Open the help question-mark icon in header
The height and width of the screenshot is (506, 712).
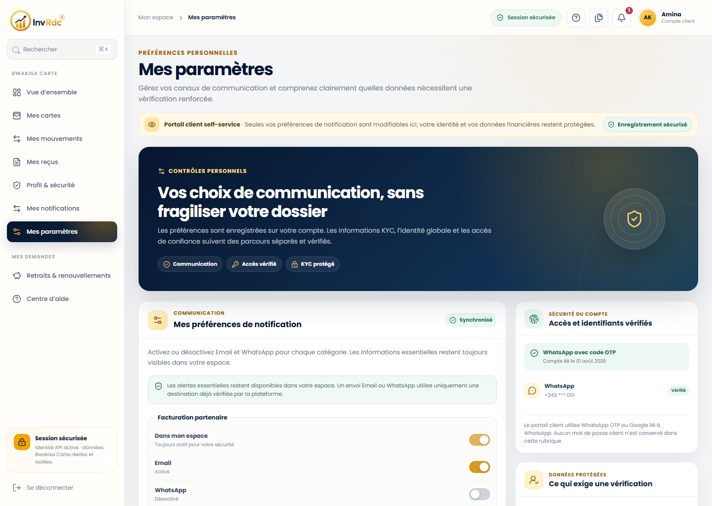pyautogui.click(x=576, y=18)
